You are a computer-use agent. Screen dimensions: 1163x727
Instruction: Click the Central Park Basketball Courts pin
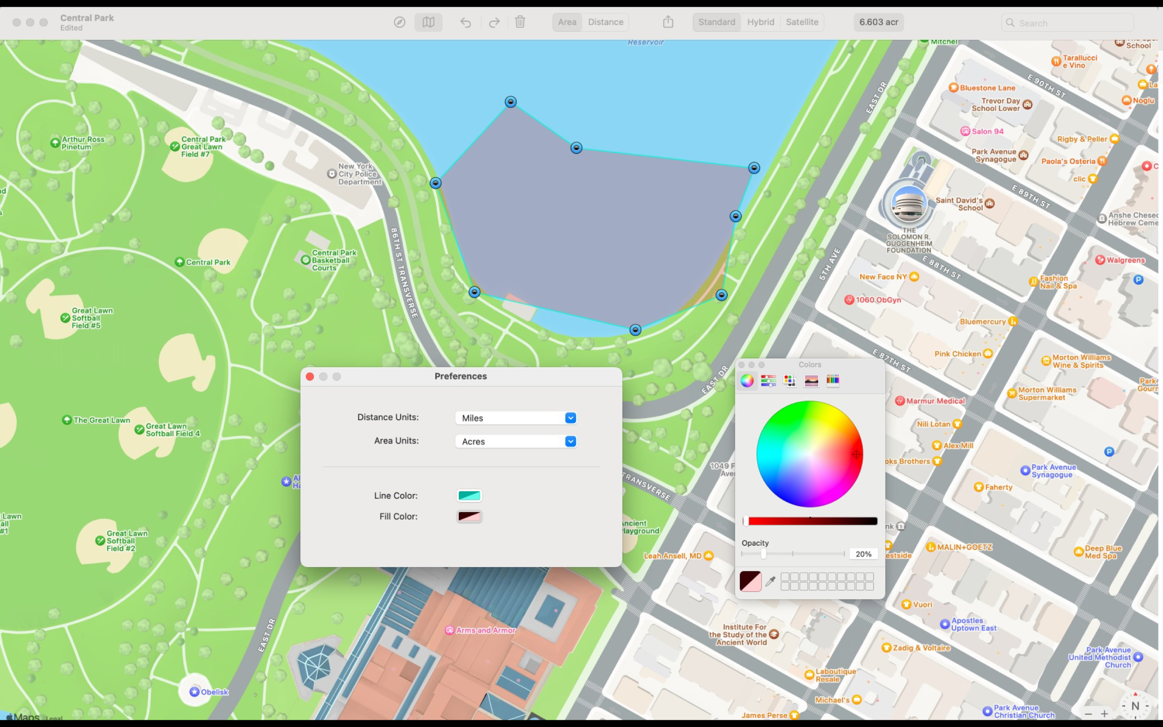coord(306,260)
